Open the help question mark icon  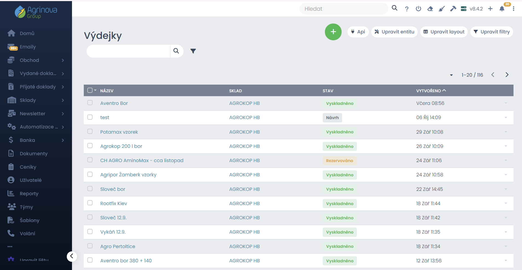407,9
